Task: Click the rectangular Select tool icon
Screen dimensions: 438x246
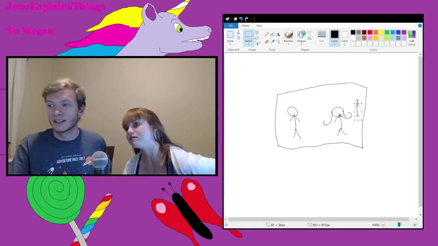Action: click(x=248, y=35)
